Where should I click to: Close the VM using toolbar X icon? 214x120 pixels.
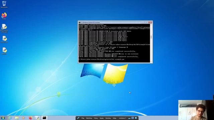coord(136,118)
